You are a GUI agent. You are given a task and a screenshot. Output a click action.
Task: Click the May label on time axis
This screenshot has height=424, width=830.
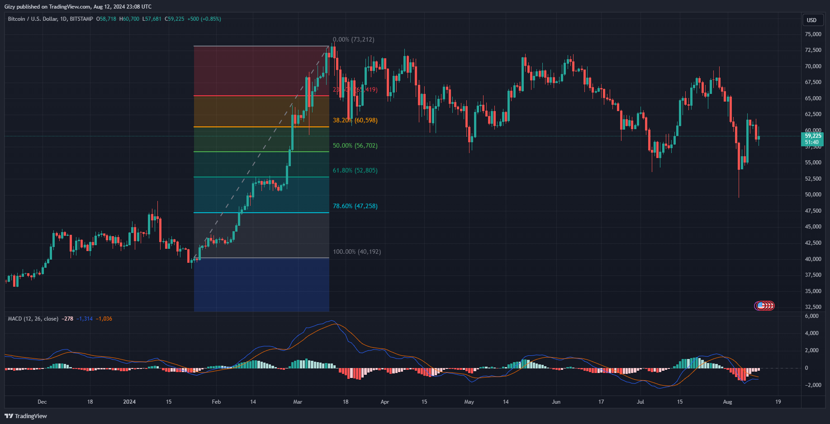pyautogui.click(x=469, y=402)
